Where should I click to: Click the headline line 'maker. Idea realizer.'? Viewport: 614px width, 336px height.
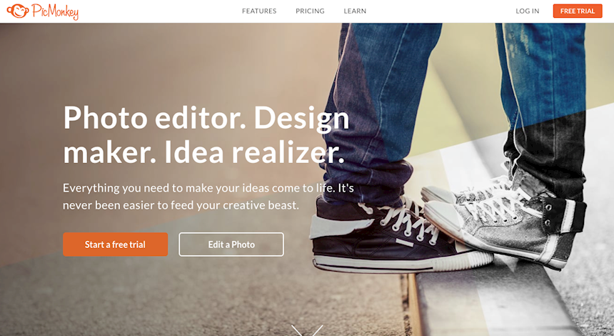203,152
